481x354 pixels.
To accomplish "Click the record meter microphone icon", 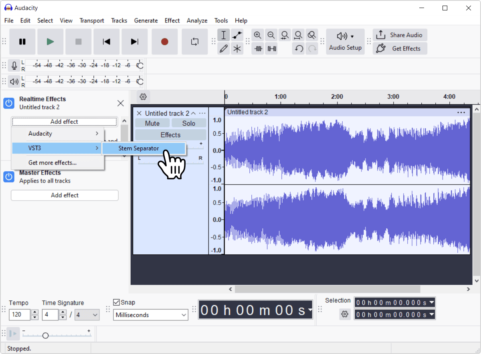I will click(14, 66).
